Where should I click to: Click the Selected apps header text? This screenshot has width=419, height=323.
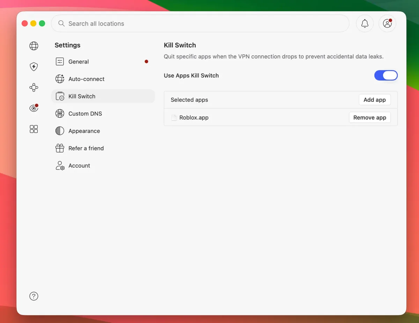(x=189, y=100)
